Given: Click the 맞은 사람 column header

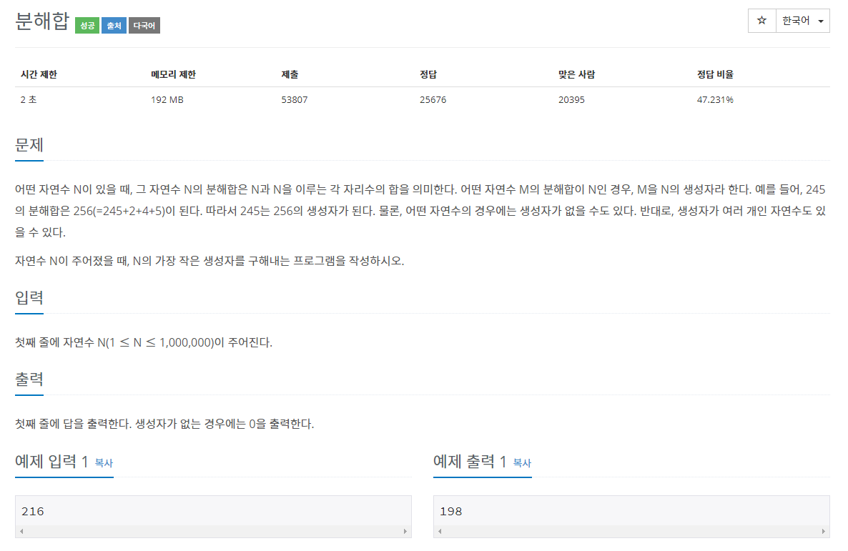Looking at the screenshot, I should click(x=576, y=74).
